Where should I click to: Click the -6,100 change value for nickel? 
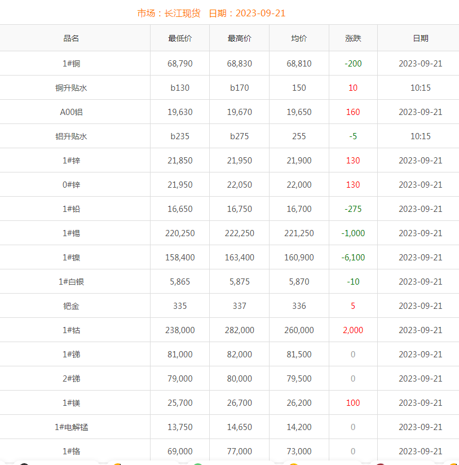coord(353,258)
